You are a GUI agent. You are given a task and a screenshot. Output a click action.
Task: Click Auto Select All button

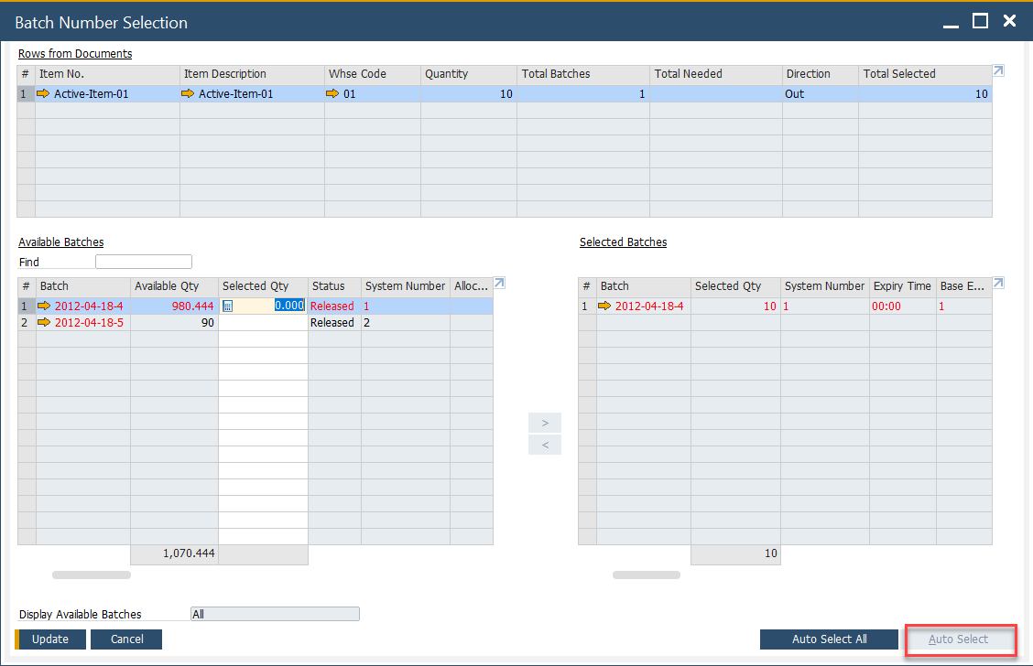coord(829,639)
